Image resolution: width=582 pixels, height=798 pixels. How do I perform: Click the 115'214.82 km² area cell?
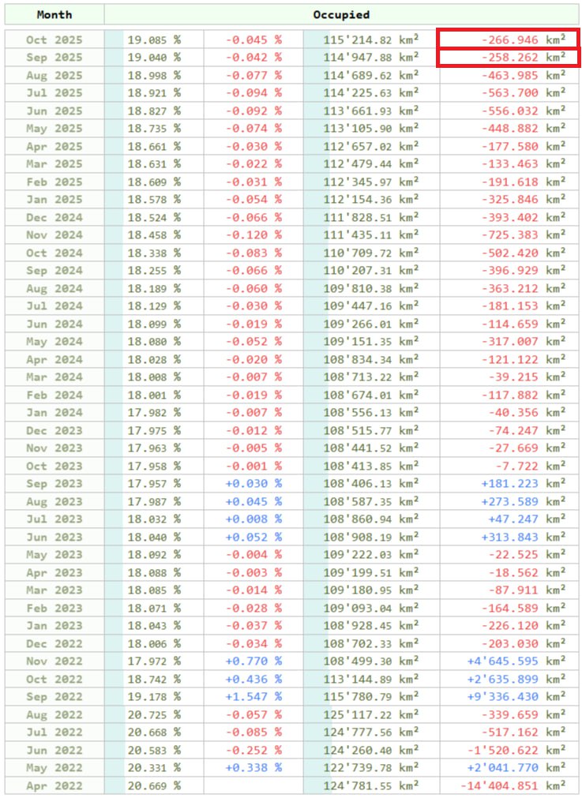click(370, 39)
